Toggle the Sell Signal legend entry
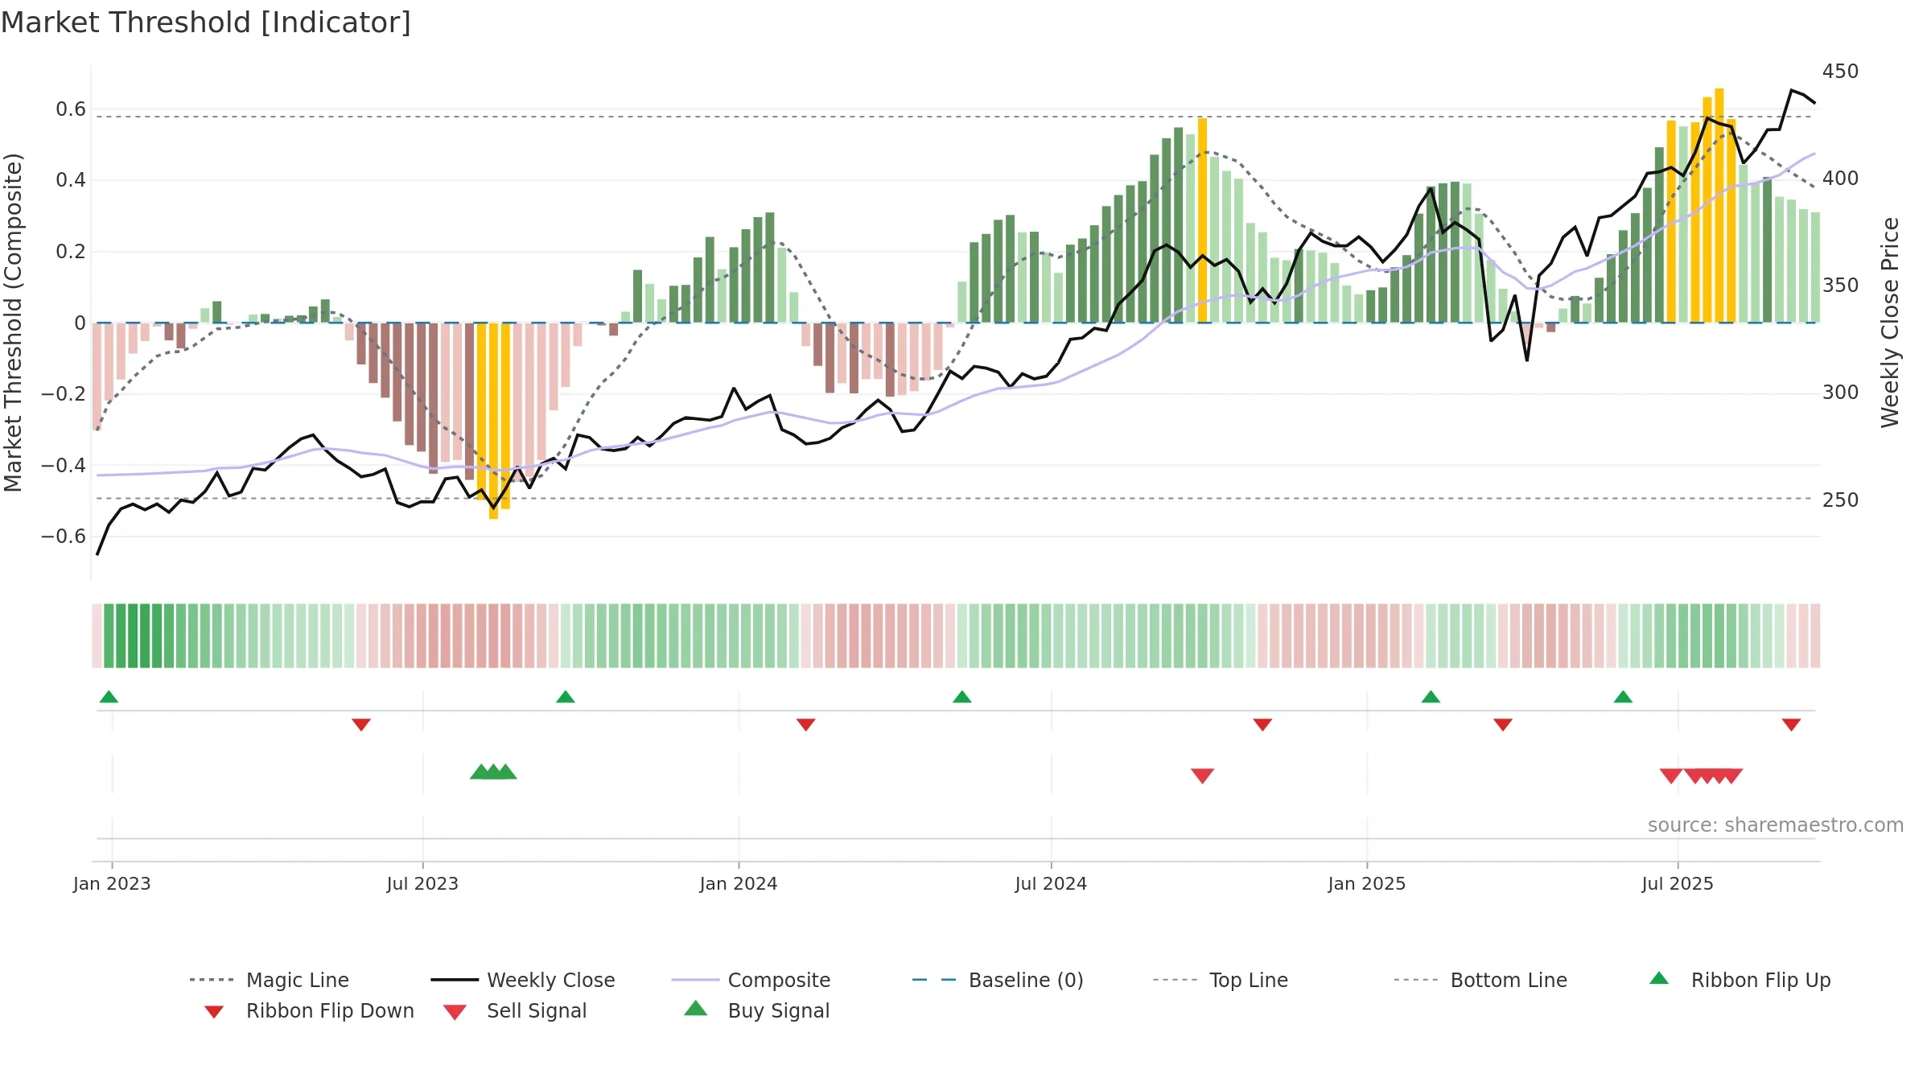Image resolution: width=1931 pixels, height=1086 pixels. 515,1010
